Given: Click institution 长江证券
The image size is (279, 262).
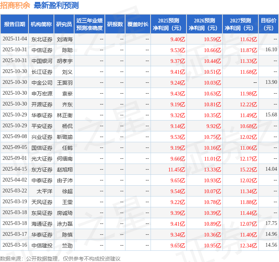Looking at the screenshot, I should tap(42, 72).
